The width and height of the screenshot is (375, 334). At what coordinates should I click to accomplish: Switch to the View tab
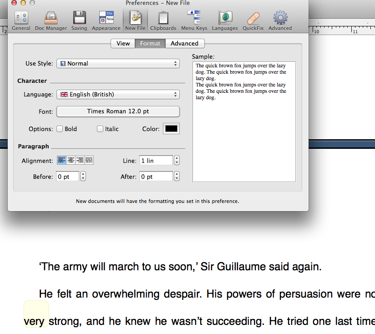(x=123, y=44)
